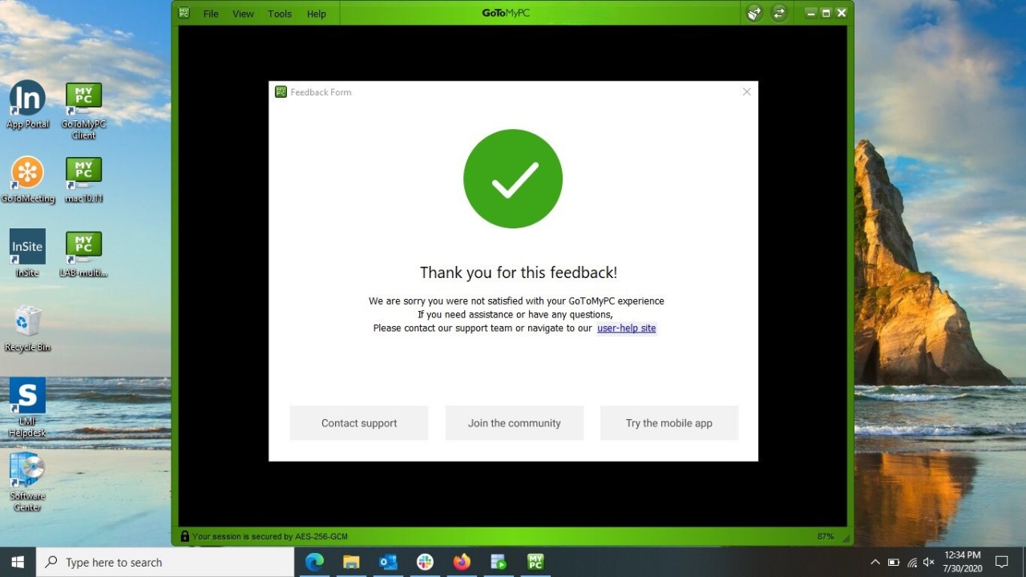Click the screen sharing icon in the viewer title bar
Screen dimensions: 1026x577
click(x=754, y=13)
